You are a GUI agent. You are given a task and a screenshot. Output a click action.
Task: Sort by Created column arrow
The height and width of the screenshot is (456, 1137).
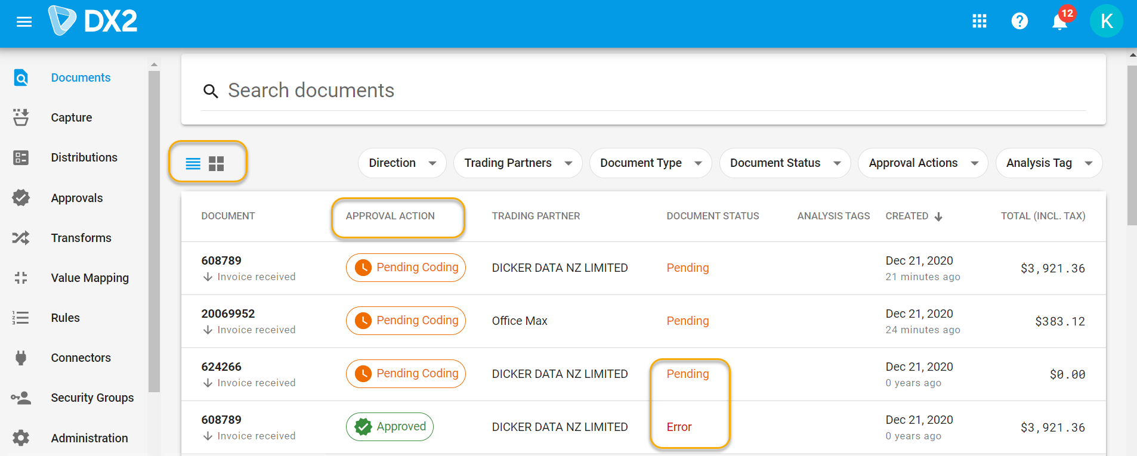click(938, 216)
